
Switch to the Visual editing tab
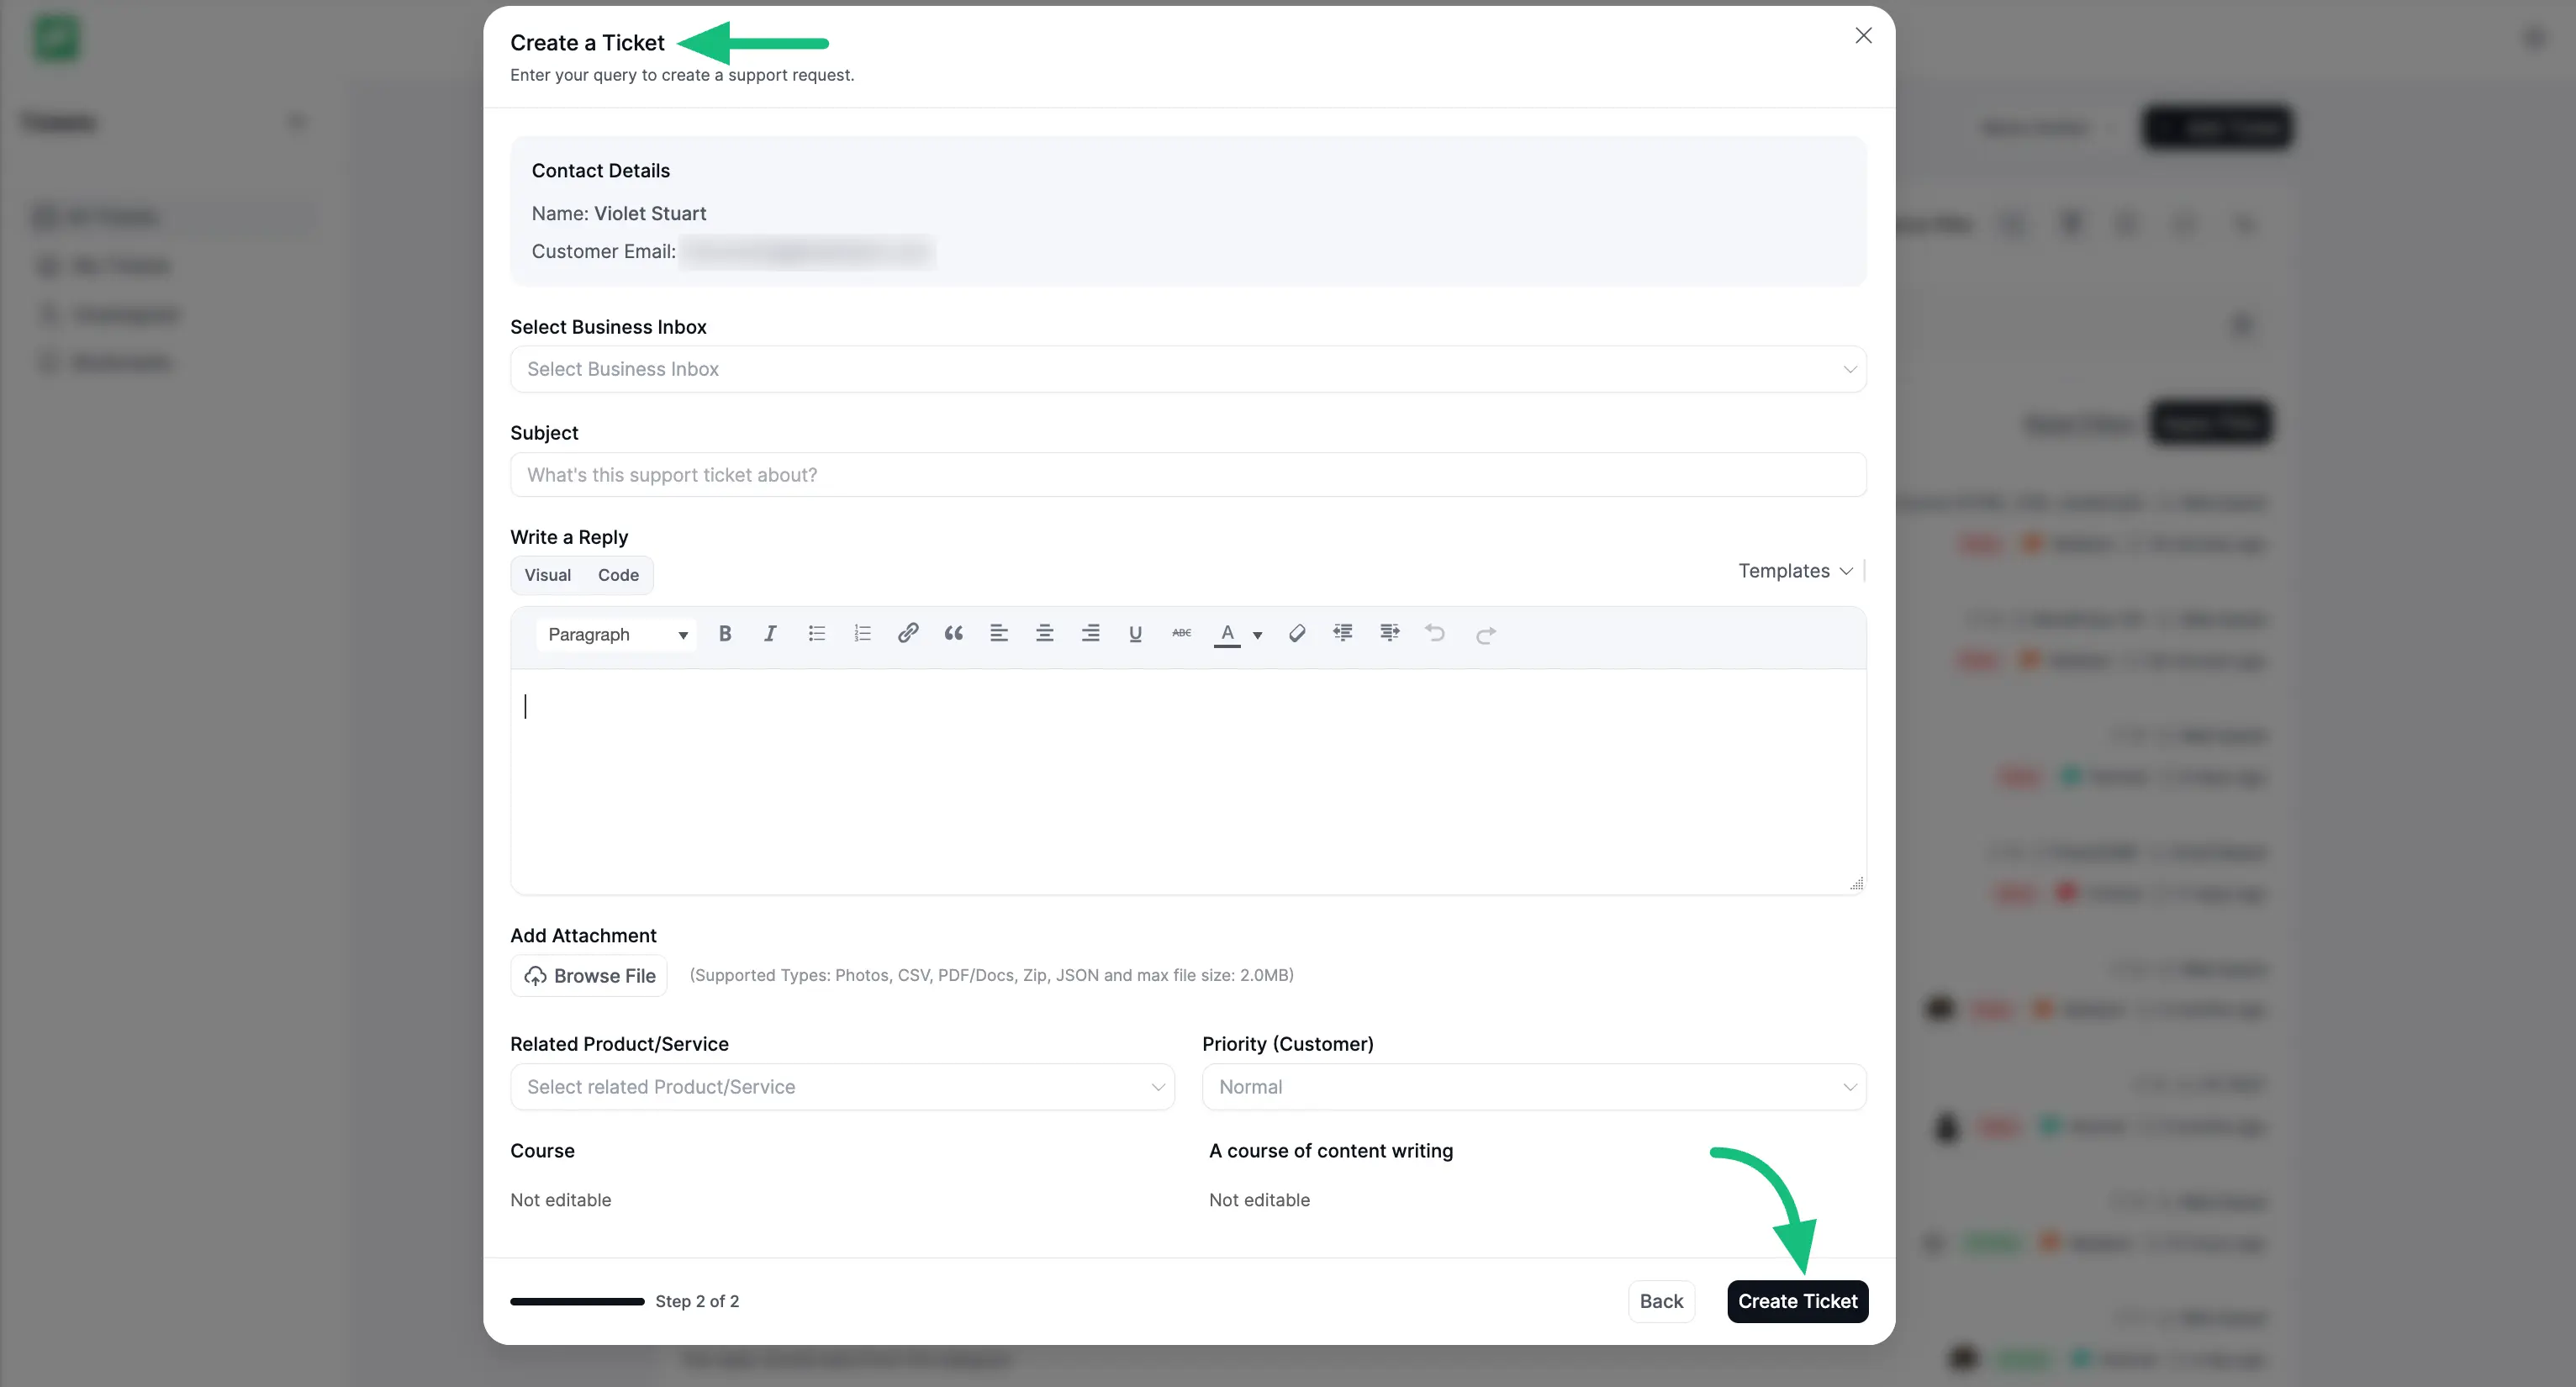pos(547,575)
